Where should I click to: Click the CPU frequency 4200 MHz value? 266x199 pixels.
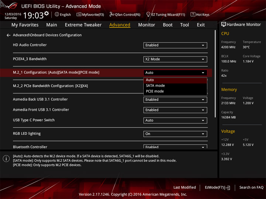(228, 47)
